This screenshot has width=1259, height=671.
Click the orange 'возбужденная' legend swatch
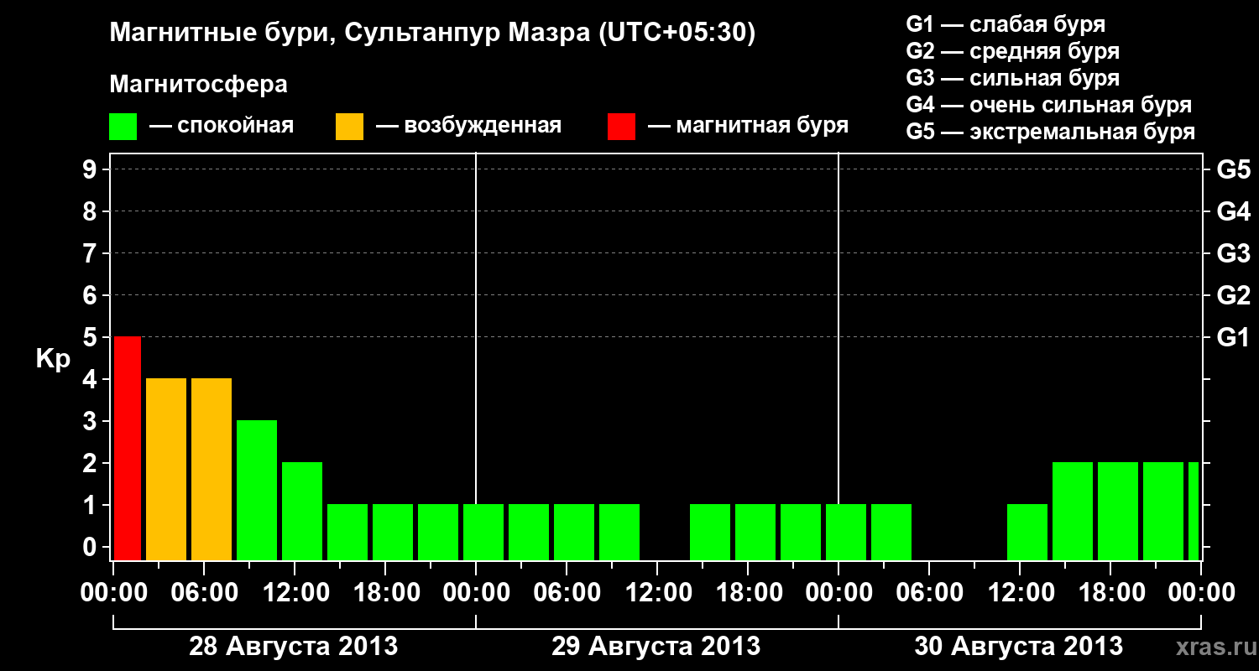tap(349, 127)
